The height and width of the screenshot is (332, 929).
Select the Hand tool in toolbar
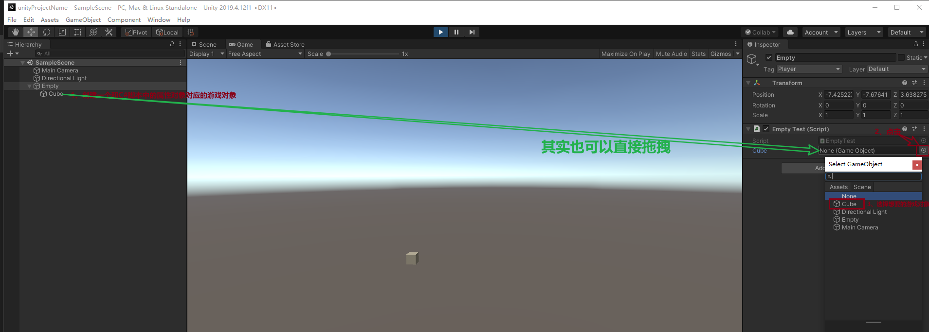coord(16,32)
